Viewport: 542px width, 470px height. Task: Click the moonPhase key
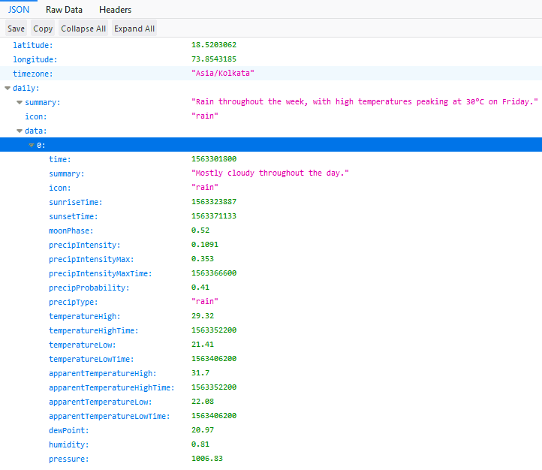(x=70, y=230)
